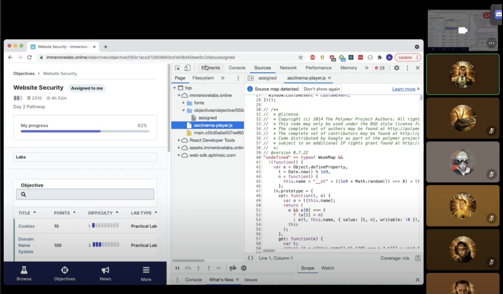Switch to the Network tab
Screen dimensions: 503x294
pos(288,68)
